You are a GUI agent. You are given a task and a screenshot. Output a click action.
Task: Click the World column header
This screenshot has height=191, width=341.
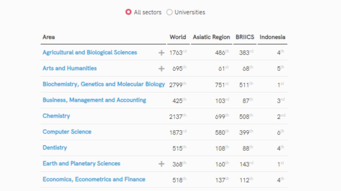coord(178,37)
